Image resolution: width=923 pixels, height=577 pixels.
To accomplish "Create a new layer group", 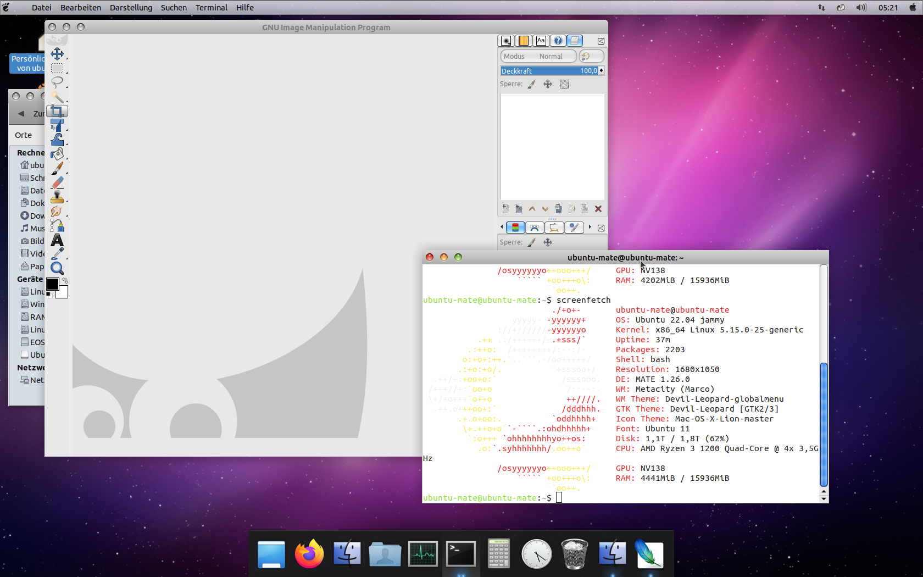I will (x=519, y=209).
